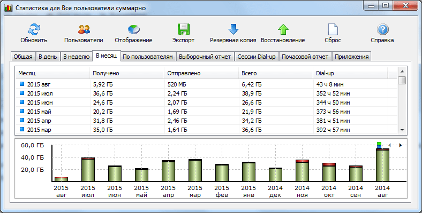422x213 pixels.
Task: Click the 344 ч 50 мин cell
Action: tap(333, 102)
